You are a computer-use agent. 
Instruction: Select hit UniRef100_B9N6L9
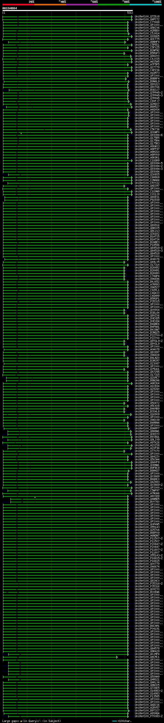tap(147, 81)
